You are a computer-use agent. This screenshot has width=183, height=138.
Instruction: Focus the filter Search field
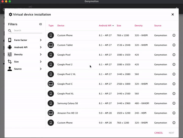click(x=27, y=31)
